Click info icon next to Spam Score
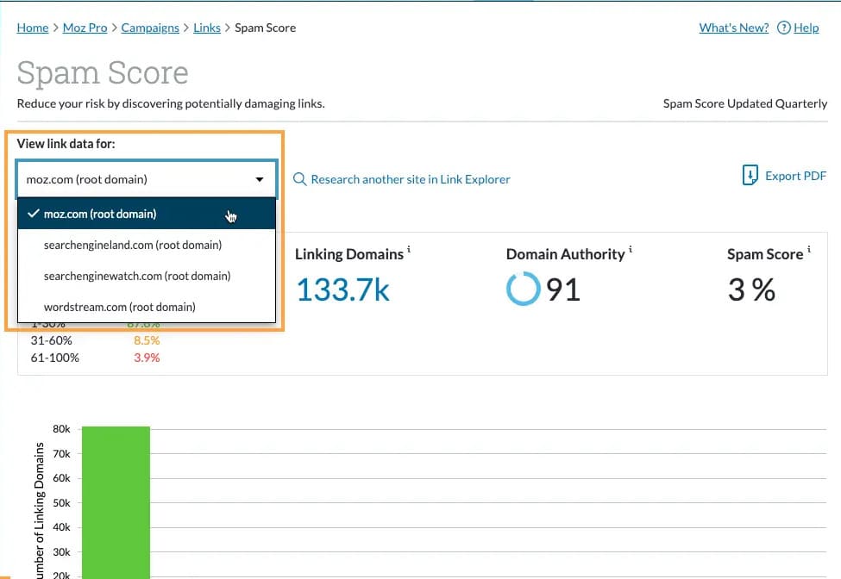 [x=809, y=250]
